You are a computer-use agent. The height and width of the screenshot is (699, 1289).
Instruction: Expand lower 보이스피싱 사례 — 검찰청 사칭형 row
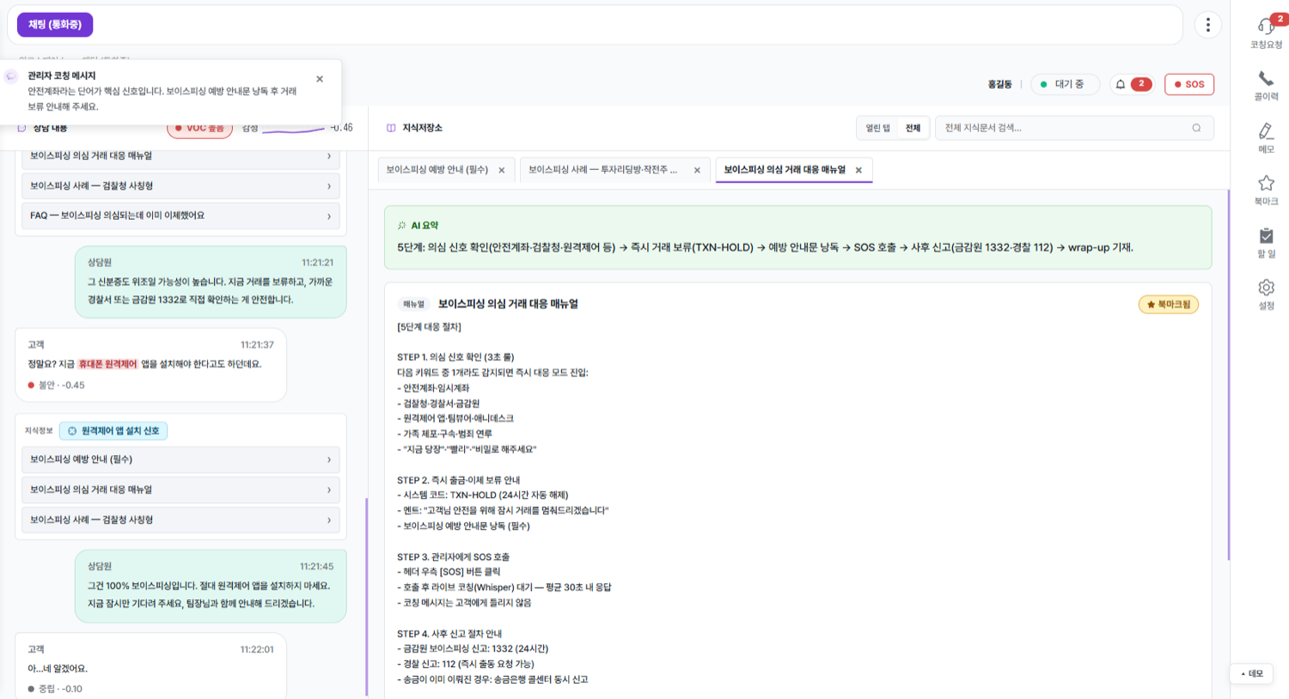pos(180,520)
